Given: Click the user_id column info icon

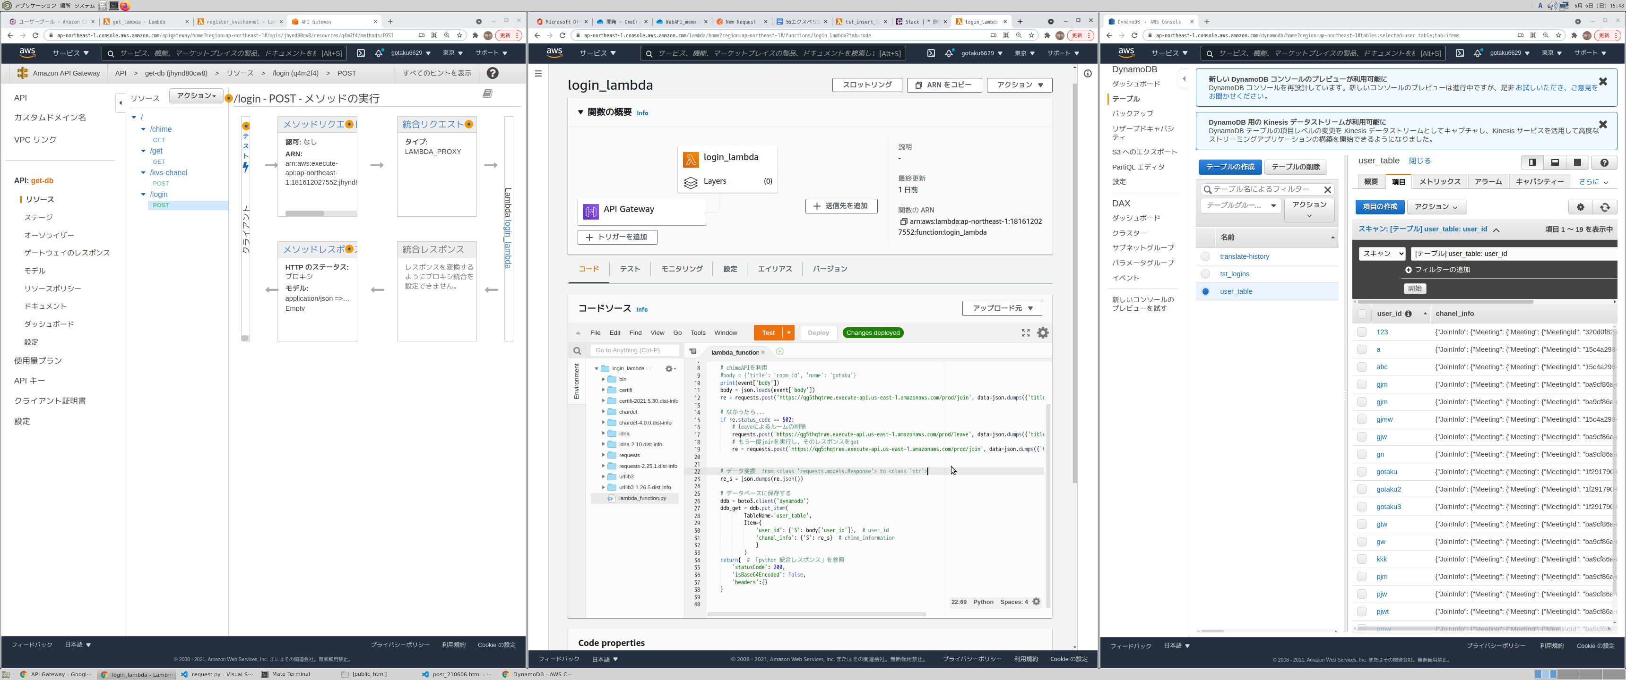Looking at the screenshot, I should 1408,314.
